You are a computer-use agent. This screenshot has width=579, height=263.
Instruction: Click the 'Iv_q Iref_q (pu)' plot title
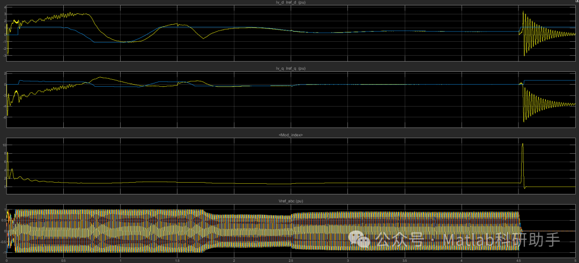pyautogui.click(x=291, y=69)
